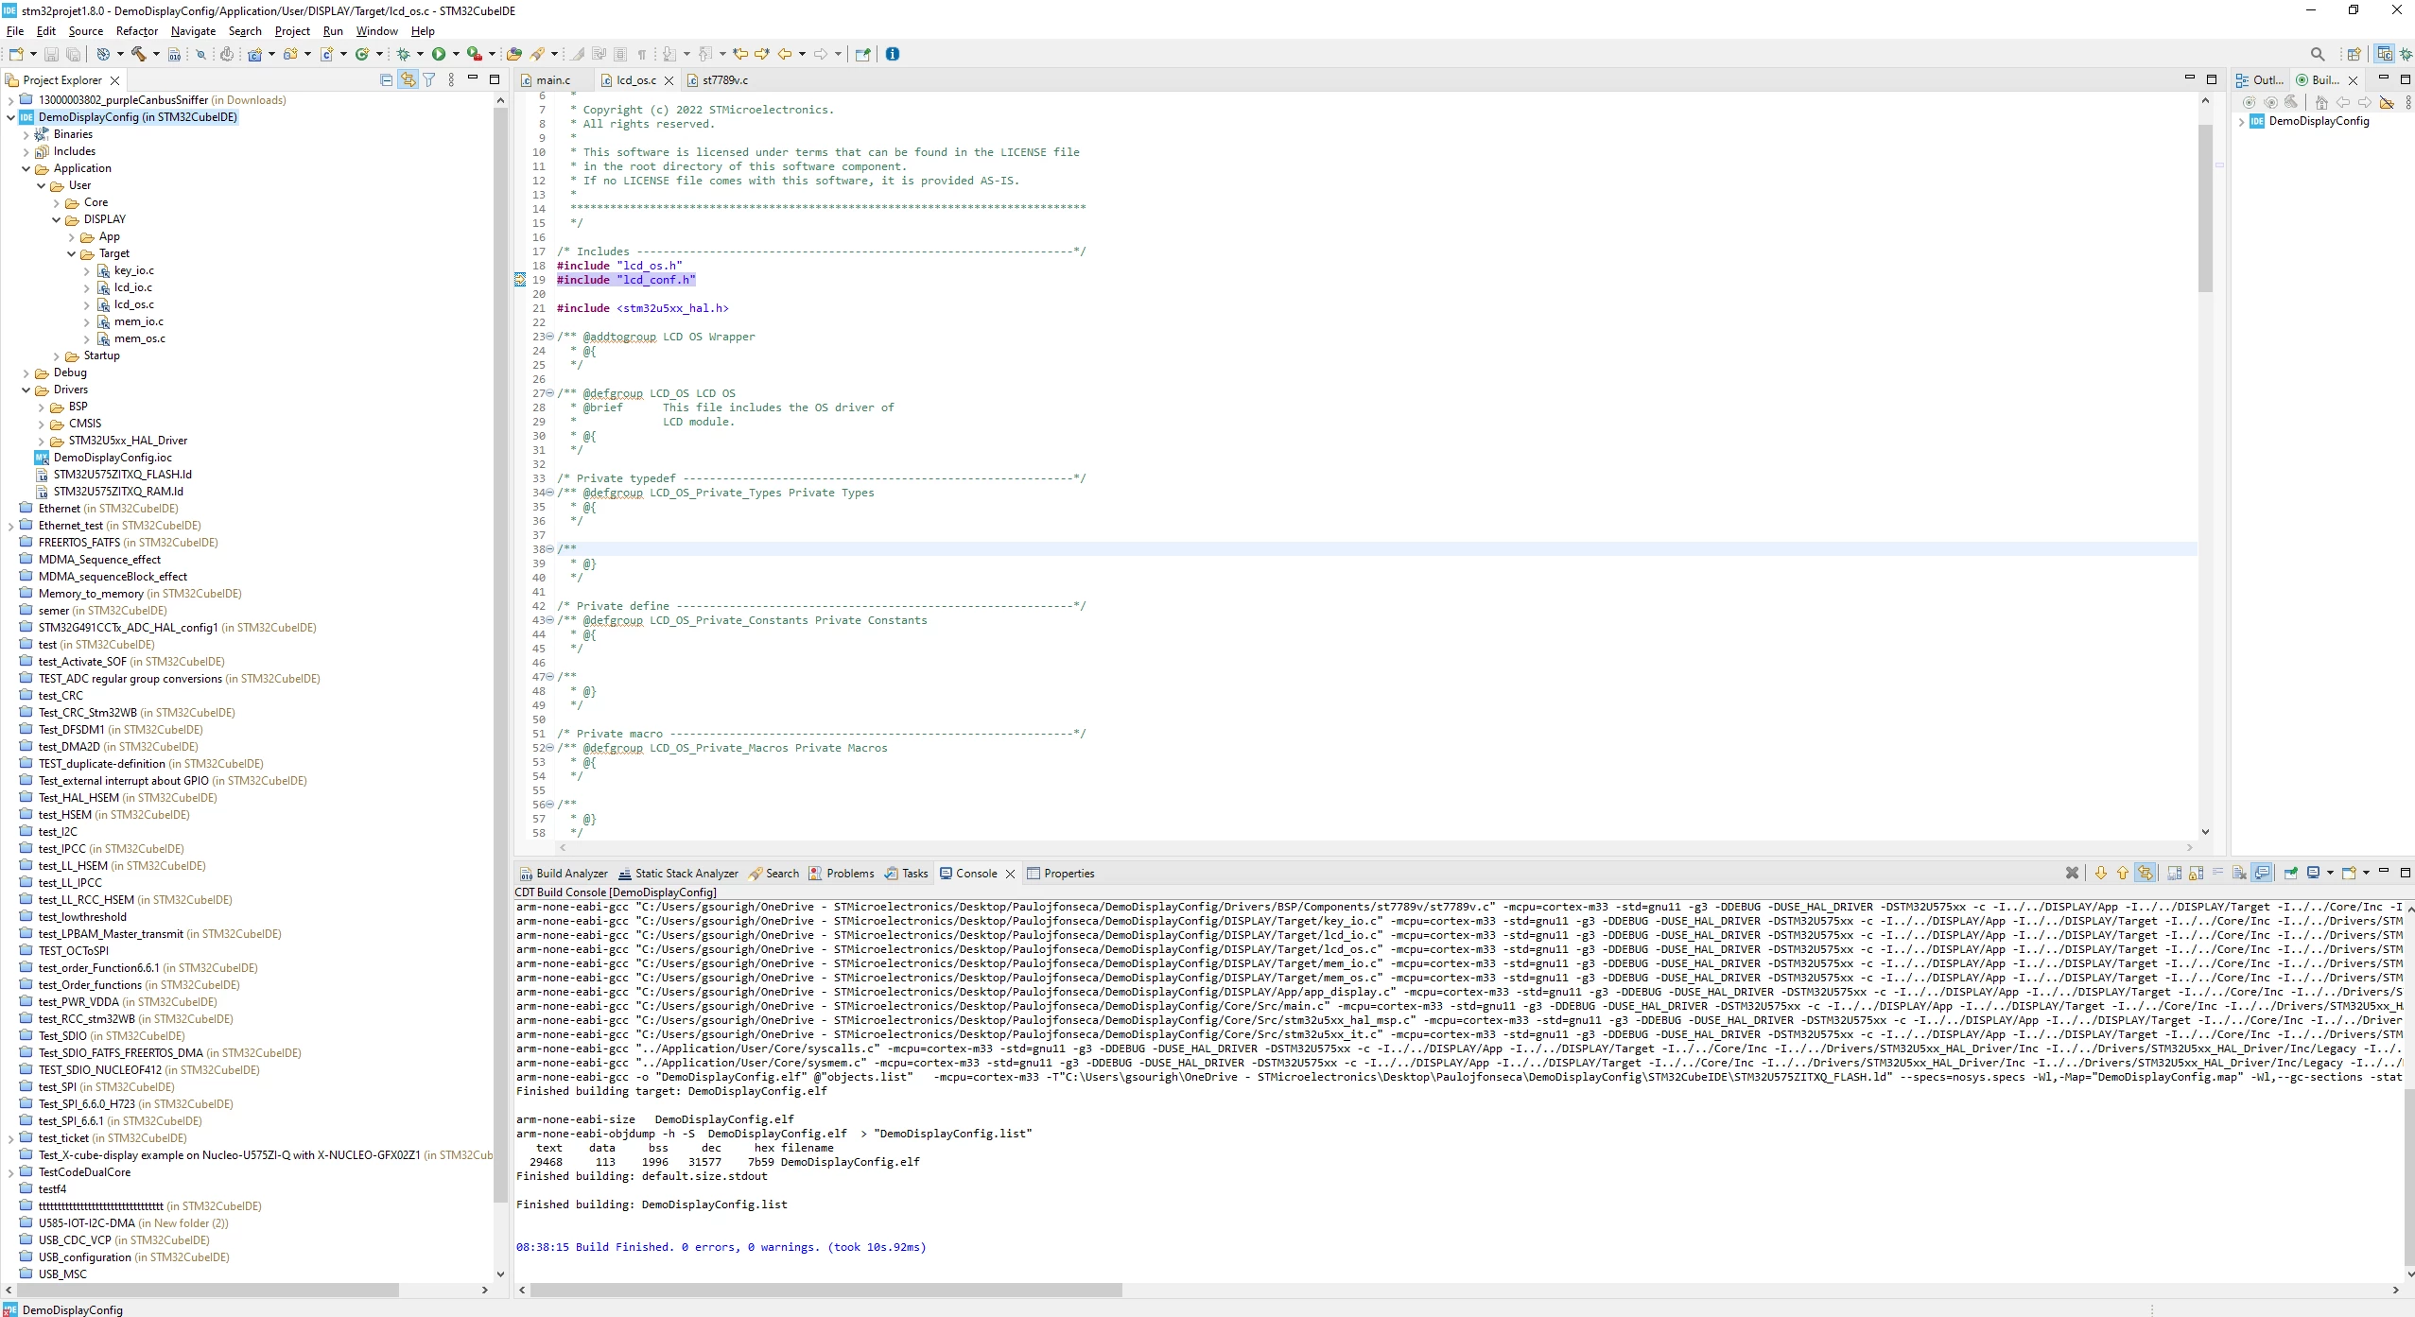Screen dimensions: 2415x1317
Task: Open the Build hammer dropdown arrow
Action: pyautogui.click(x=156, y=54)
